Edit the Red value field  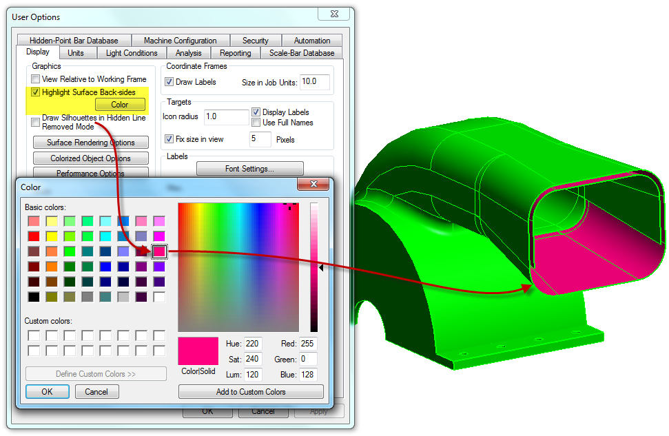click(x=307, y=344)
